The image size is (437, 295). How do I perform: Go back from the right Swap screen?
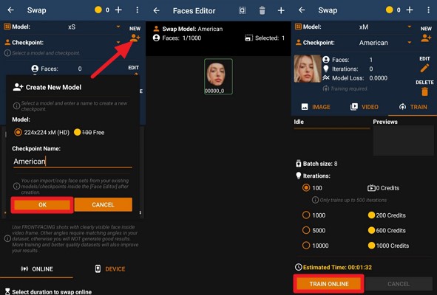coord(302,10)
